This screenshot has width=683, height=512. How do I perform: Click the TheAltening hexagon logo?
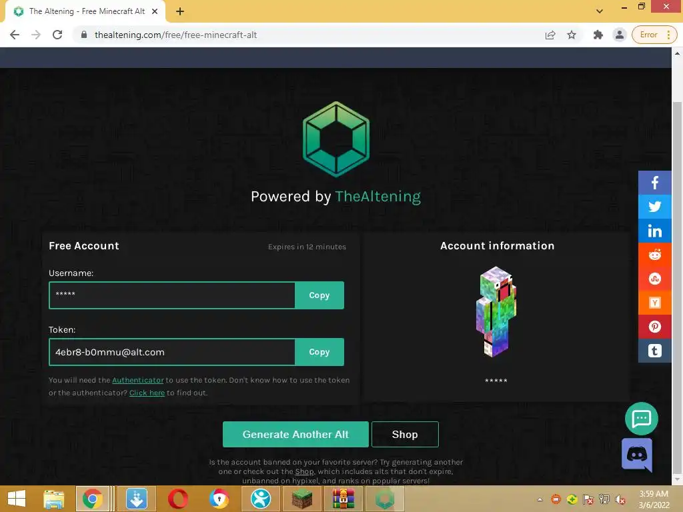coord(336,139)
